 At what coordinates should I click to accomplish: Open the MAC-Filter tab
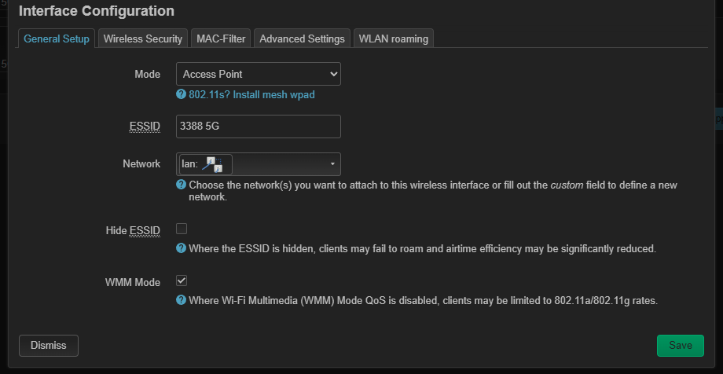221,38
